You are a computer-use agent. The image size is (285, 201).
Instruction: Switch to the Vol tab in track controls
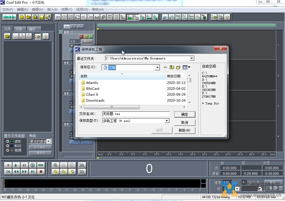[66, 27]
